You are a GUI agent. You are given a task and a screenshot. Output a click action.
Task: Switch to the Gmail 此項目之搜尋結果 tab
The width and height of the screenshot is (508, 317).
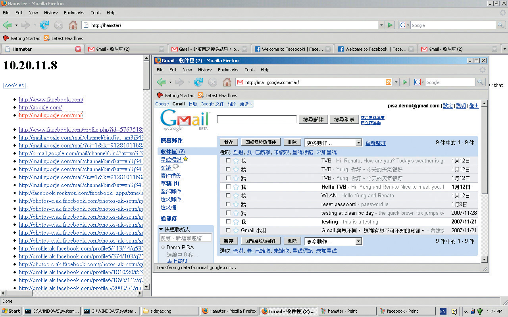pos(209,49)
